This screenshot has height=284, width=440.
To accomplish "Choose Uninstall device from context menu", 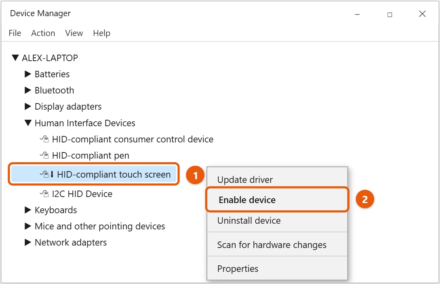I will pyautogui.click(x=277, y=220).
